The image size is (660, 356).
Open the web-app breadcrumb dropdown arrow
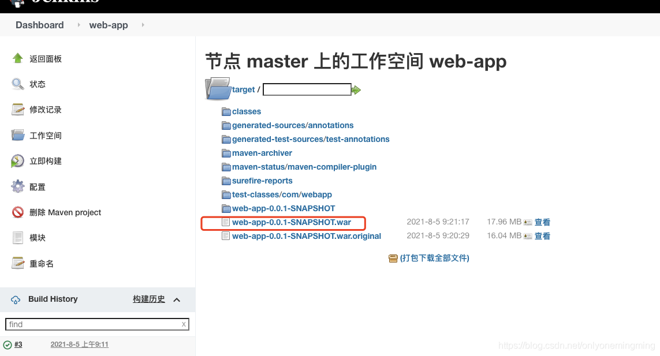pos(143,25)
